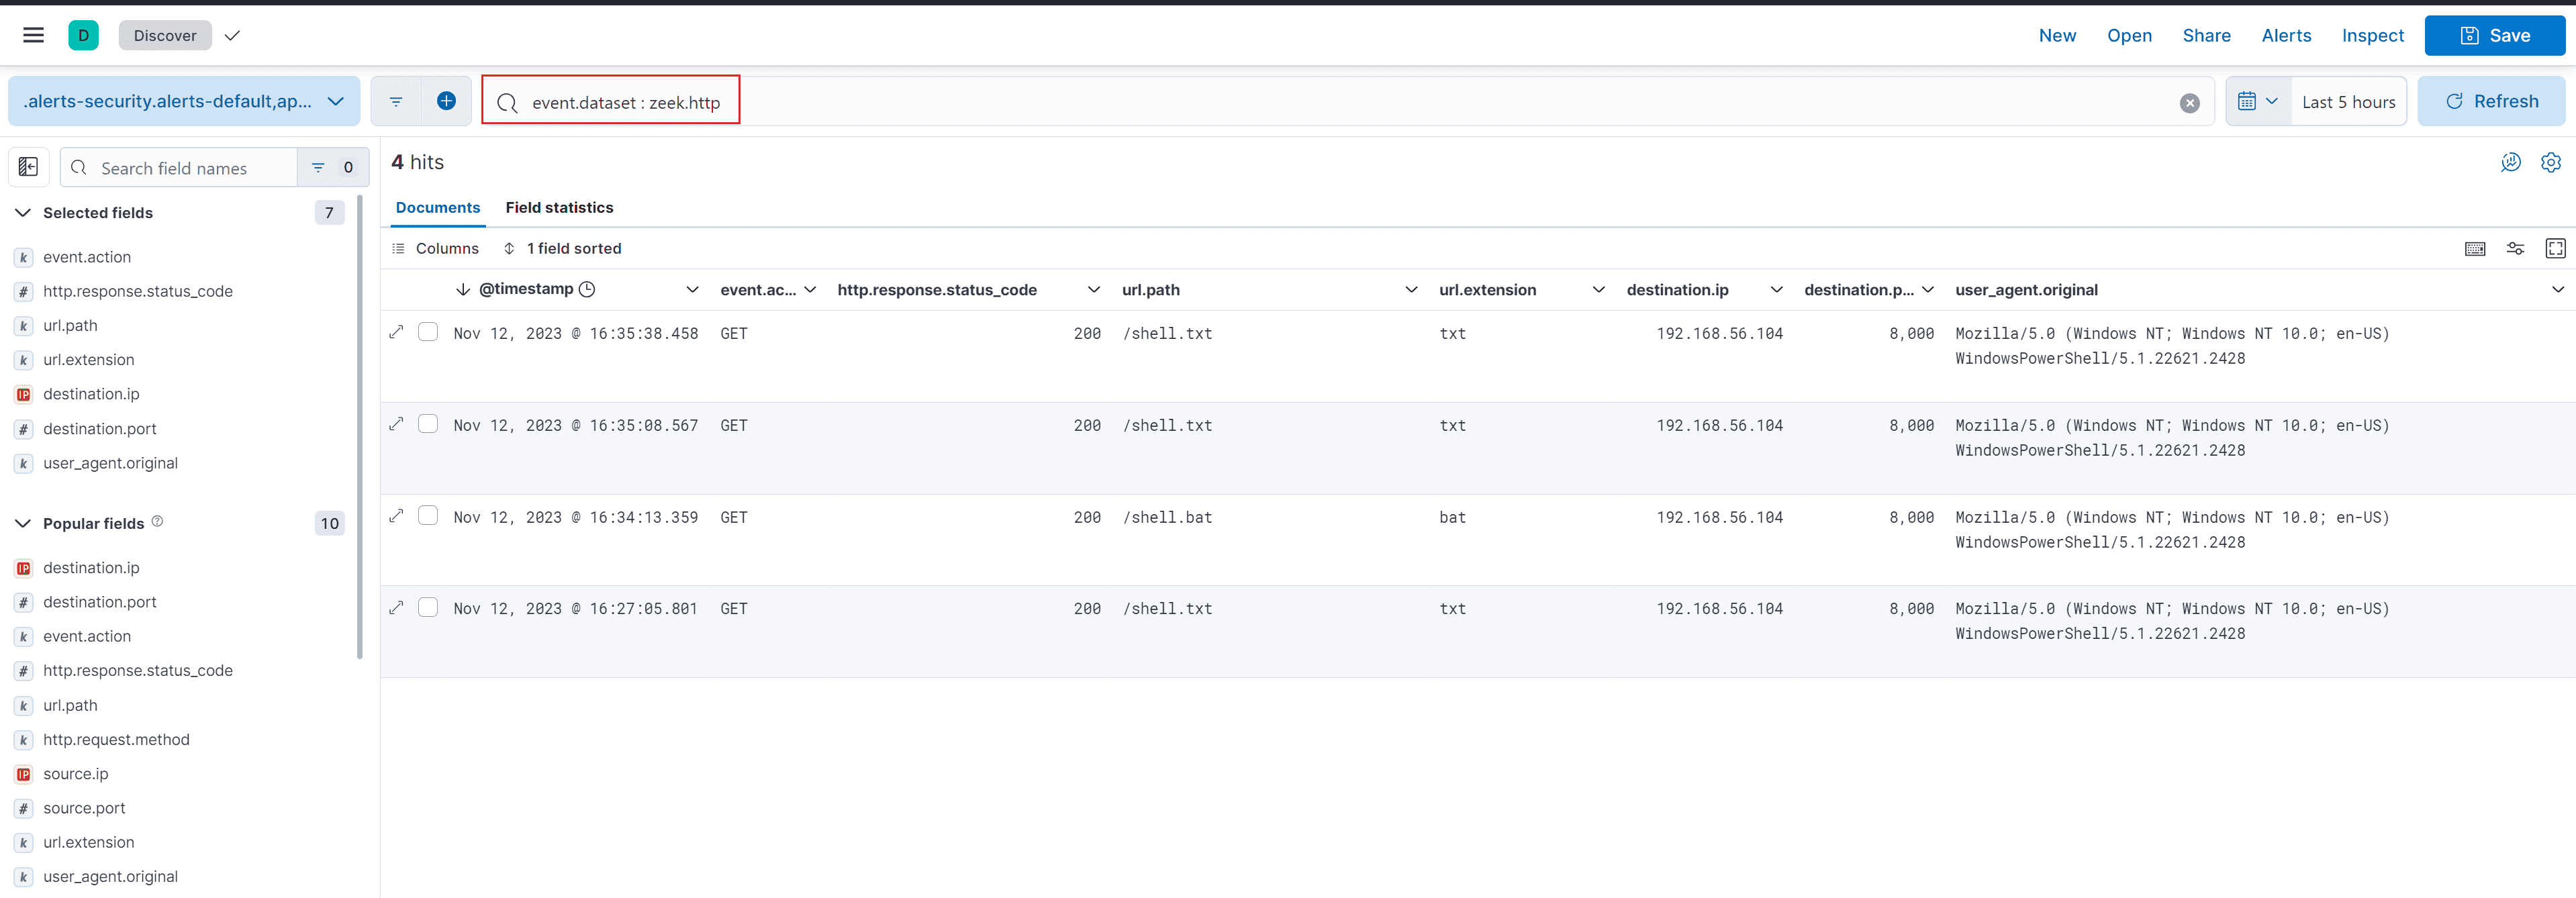The width and height of the screenshot is (2576, 898).
Task: Expand first document row details
Action: [x=396, y=332]
